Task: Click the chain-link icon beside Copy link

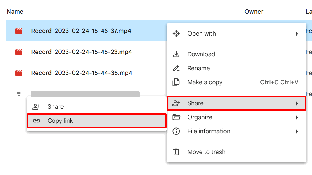Action: 36,120
